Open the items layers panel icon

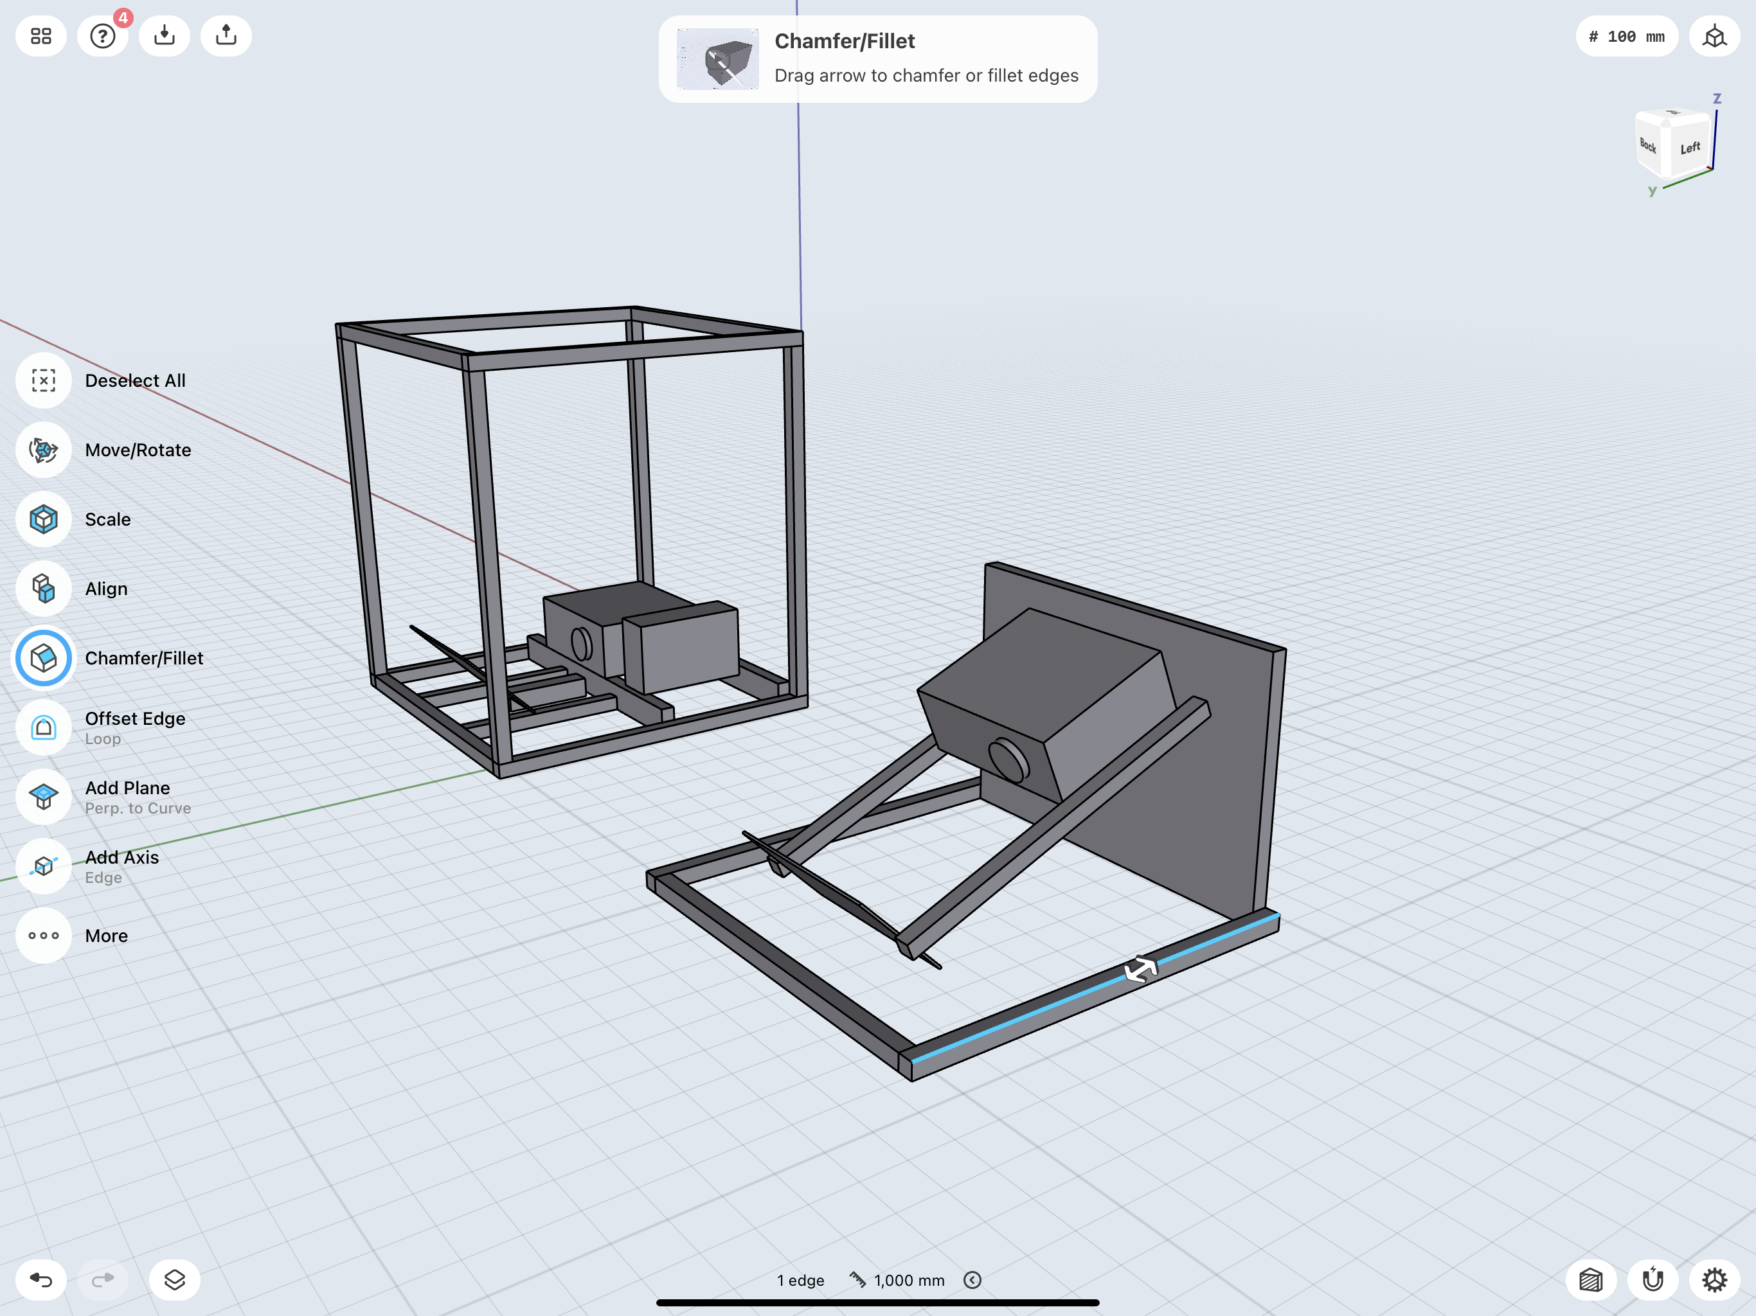175,1279
